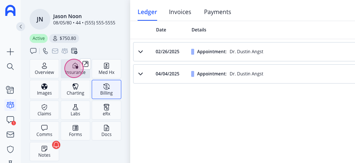Image resolution: width=355 pixels, height=163 pixels.
Task: Open the Insurance tile
Action: pyautogui.click(x=75, y=69)
